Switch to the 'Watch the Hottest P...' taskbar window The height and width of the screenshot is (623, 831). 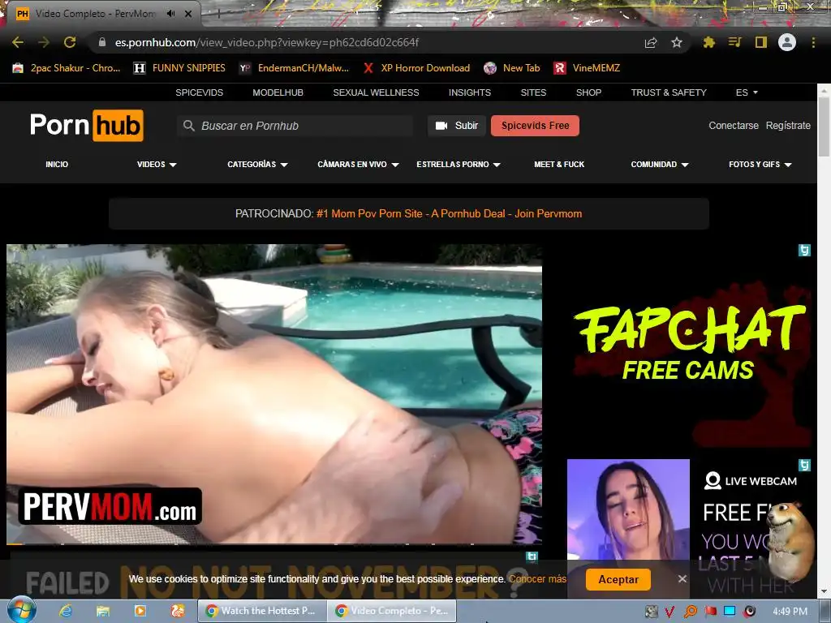pyautogui.click(x=262, y=611)
